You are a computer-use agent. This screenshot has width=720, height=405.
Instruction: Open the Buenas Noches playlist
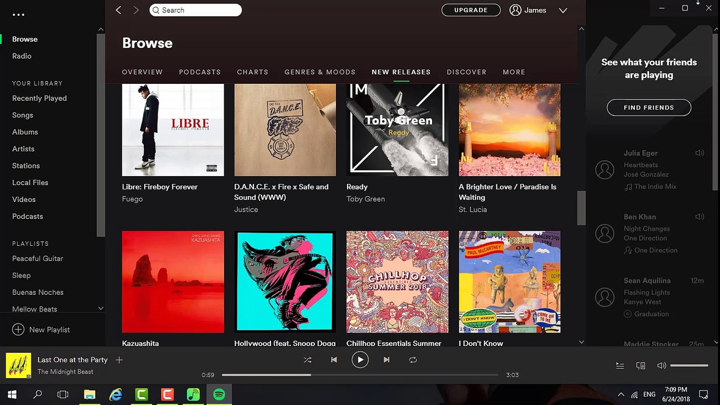[38, 292]
